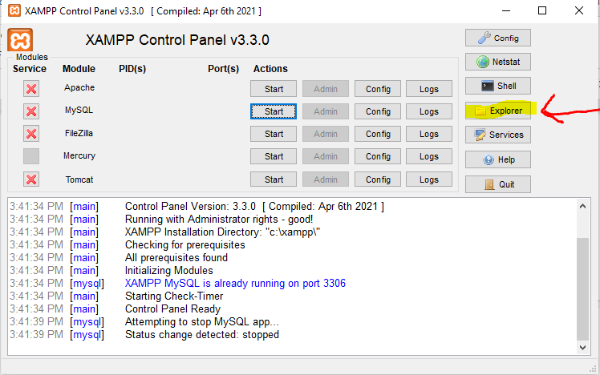The width and height of the screenshot is (600, 375).
Task: Click the 'Mercury' module name
Action: pos(79,155)
